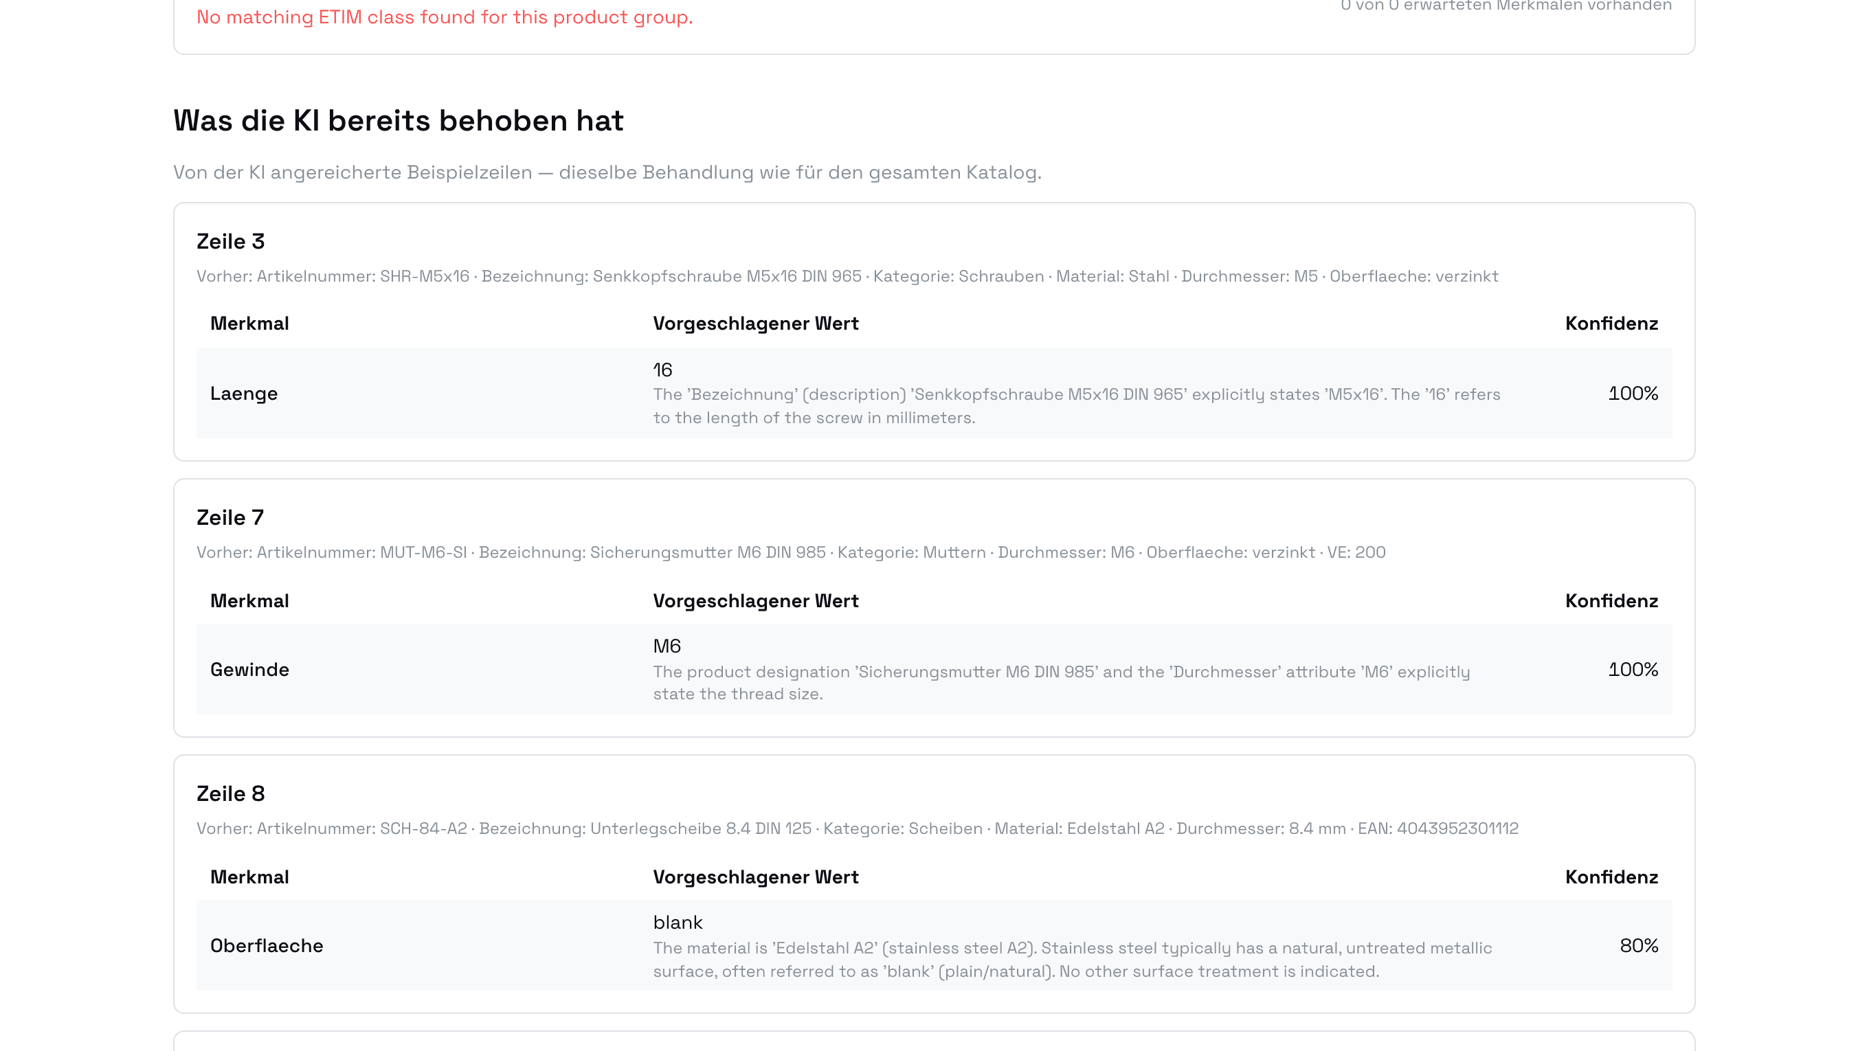Click the 'Konfidenz' header in Zeile 7 table

tap(1611, 601)
